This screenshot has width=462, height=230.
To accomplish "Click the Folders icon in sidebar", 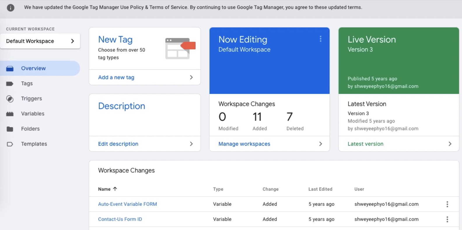I will pyautogui.click(x=10, y=129).
